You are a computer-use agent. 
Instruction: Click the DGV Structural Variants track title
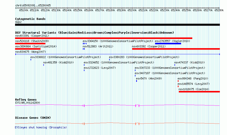[95, 33]
